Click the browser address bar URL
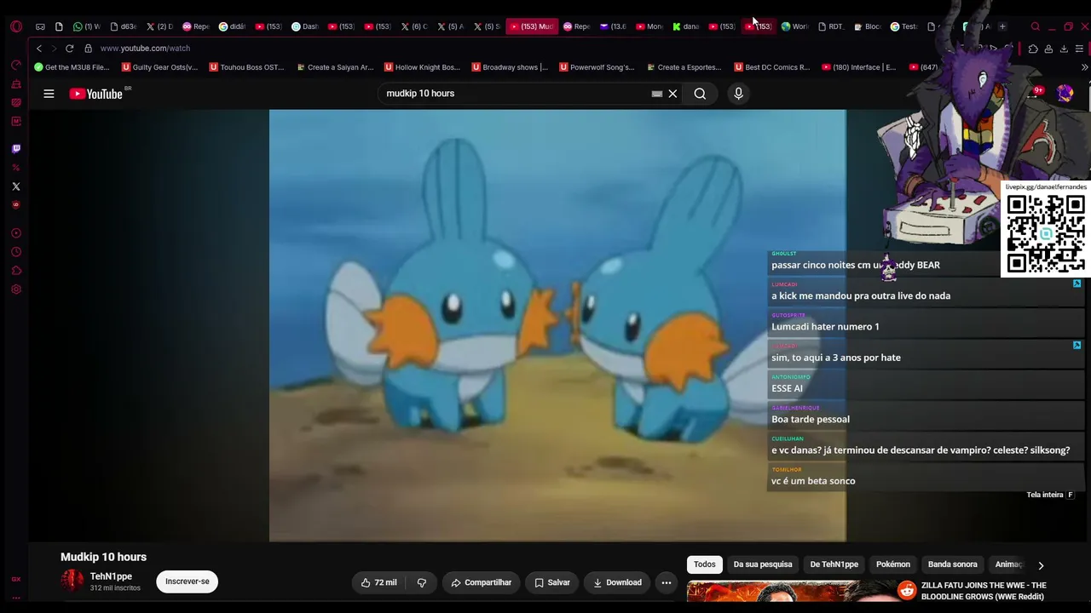Image resolution: width=1091 pixels, height=613 pixels. click(x=145, y=49)
